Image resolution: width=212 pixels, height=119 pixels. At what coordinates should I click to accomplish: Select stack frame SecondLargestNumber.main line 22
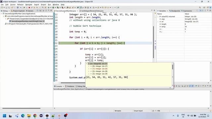click(27, 21)
